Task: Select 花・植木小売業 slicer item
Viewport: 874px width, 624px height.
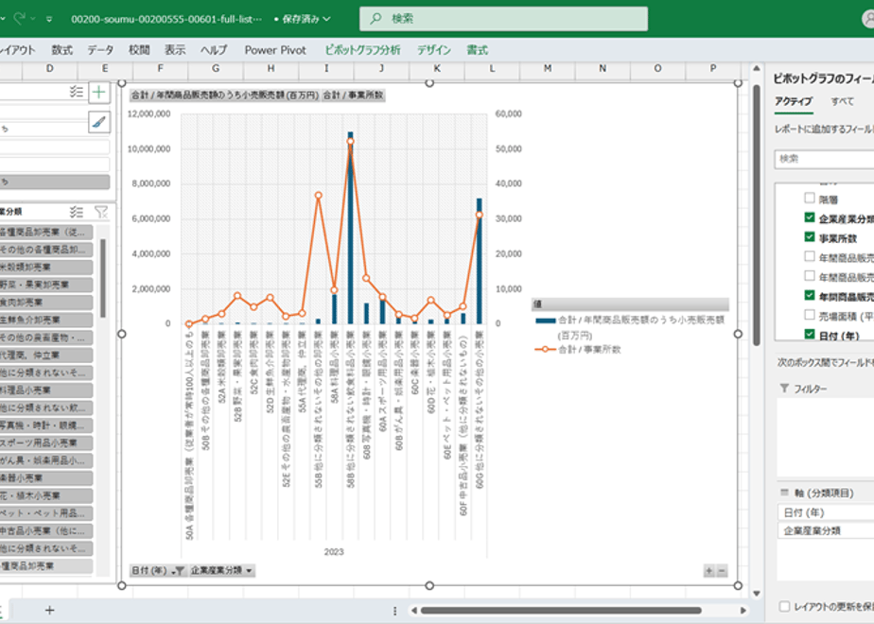Action: (45, 495)
